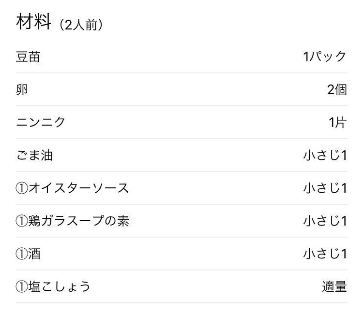Click the ① marker before 塩こしょう
Image resolution: width=363 pixels, height=326 pixels.
click(22, 286)
